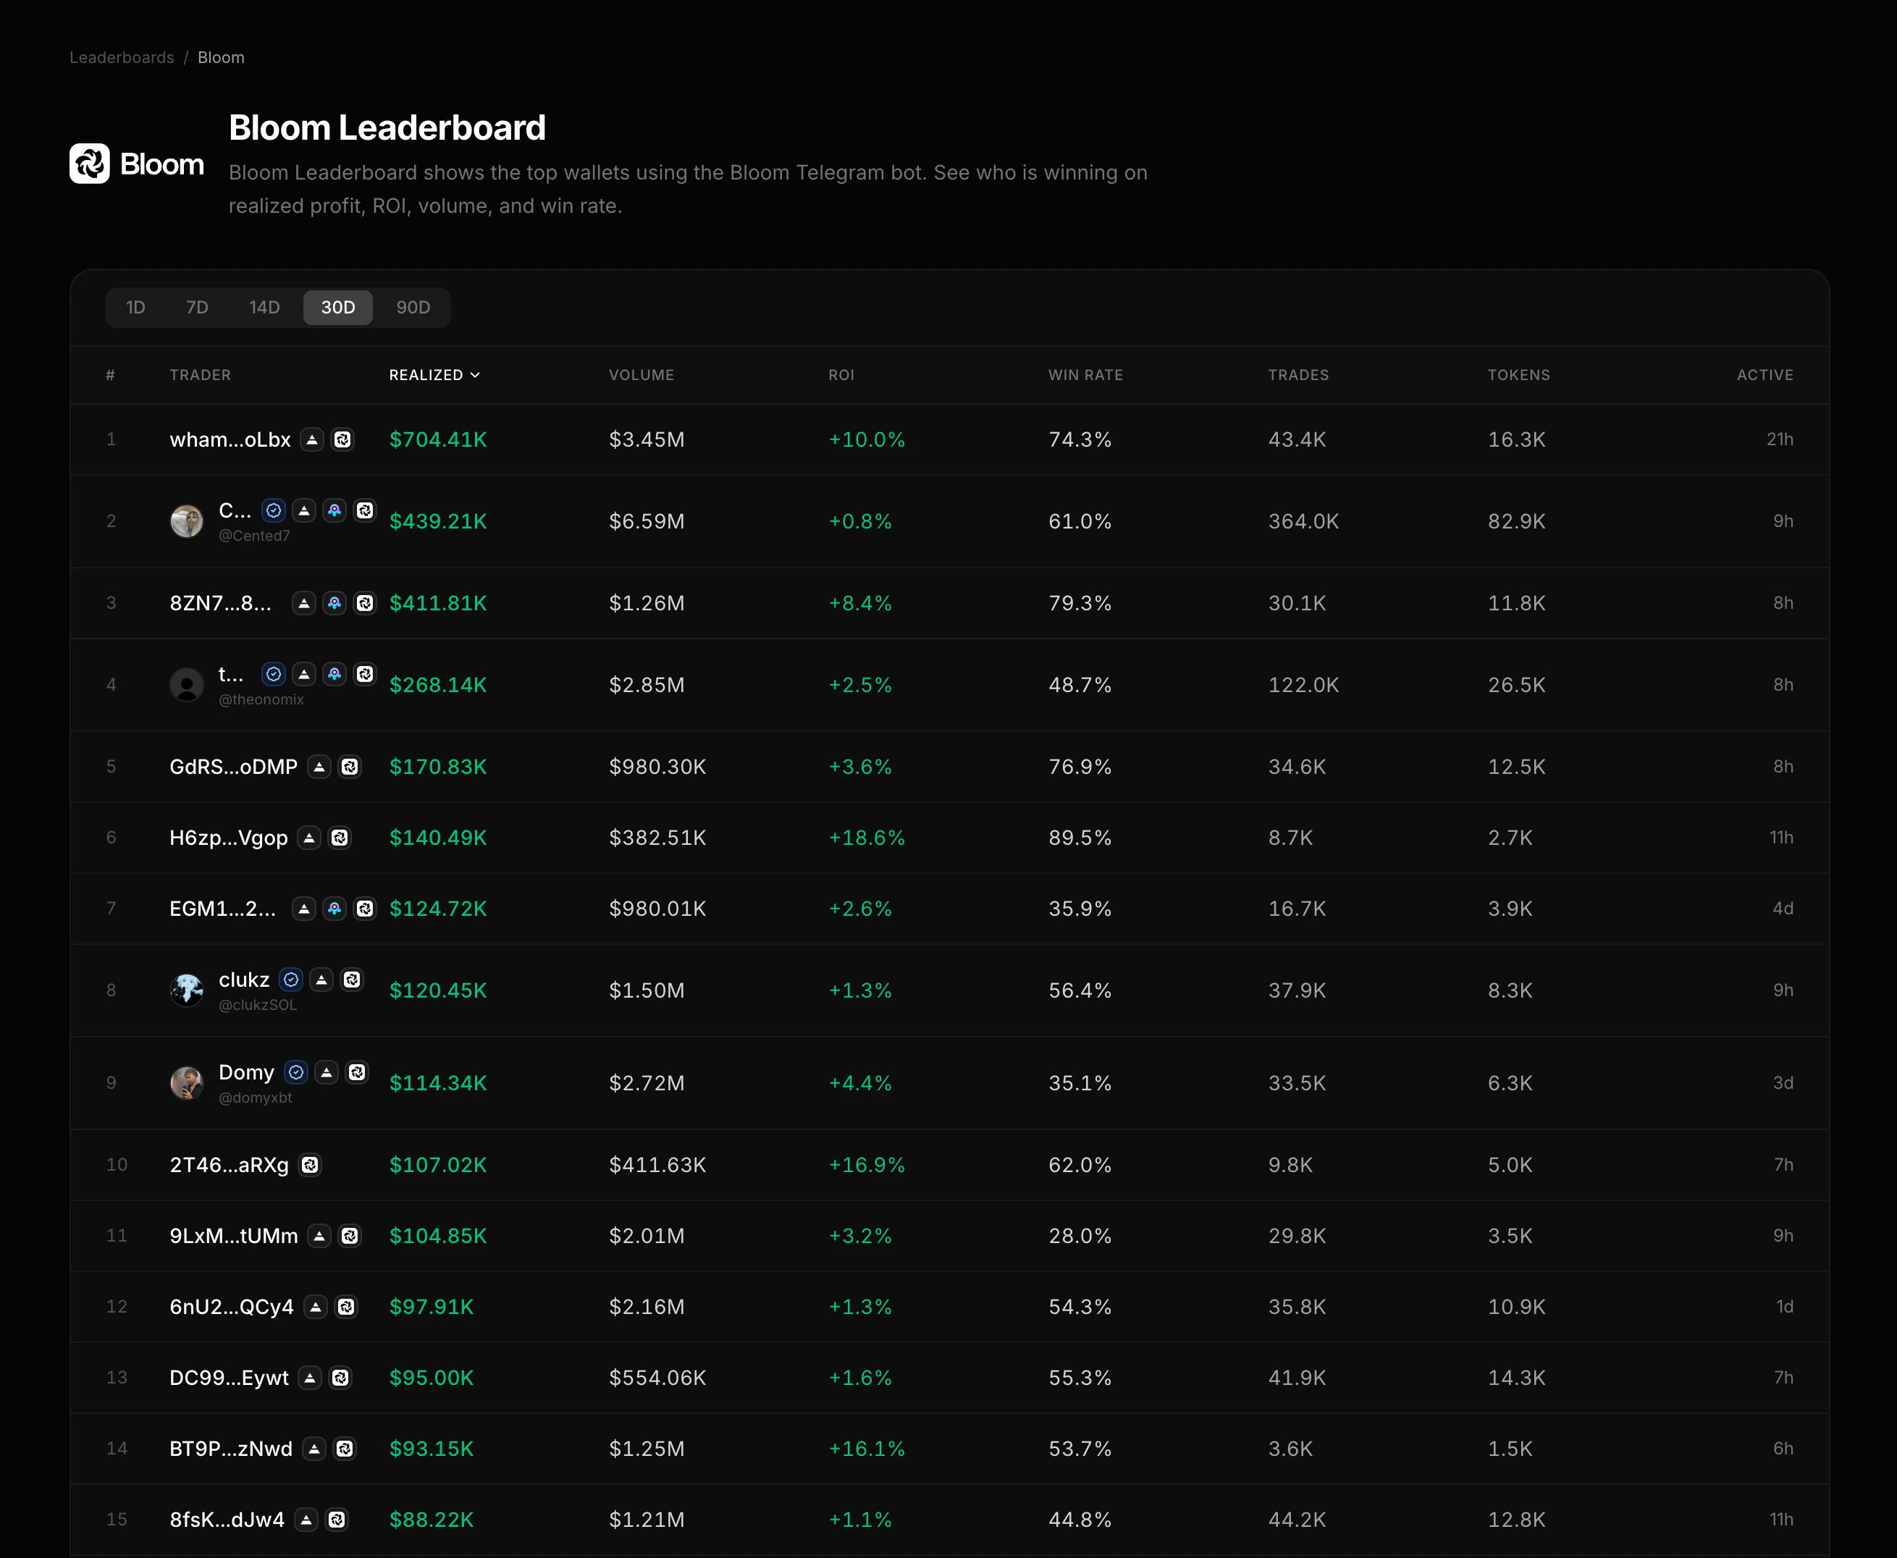Viewport: 1897px width, 1558px height.
Task: Switch to the 7D time range
Action: point(198,308)
